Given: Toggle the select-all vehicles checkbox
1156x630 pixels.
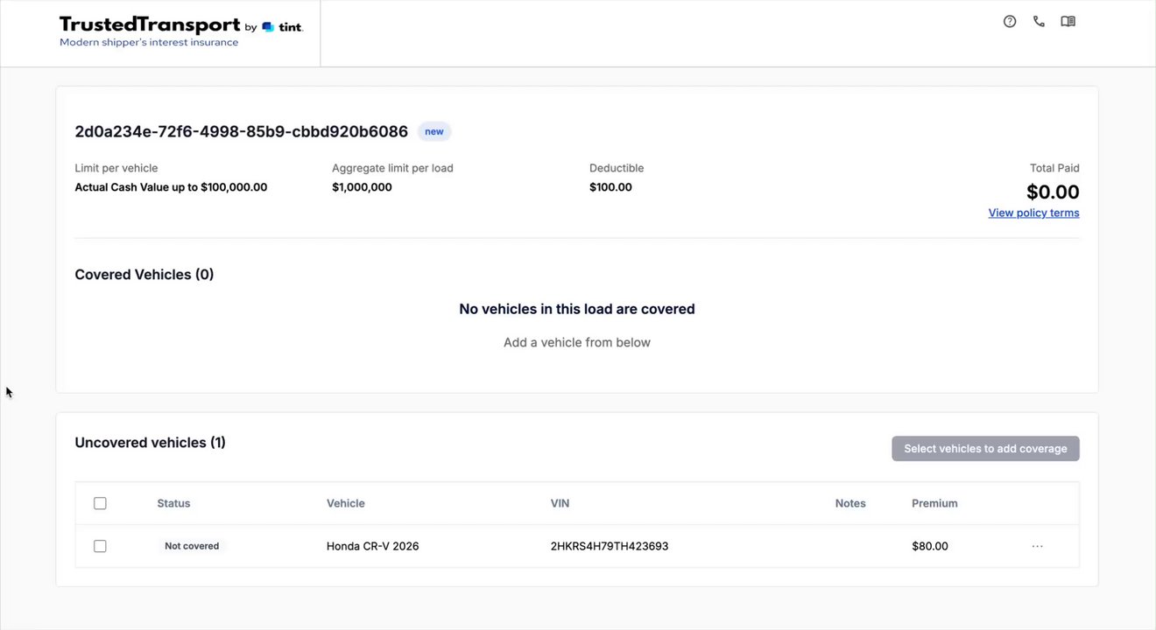Looking at the screenshot, I should [100, 503].
